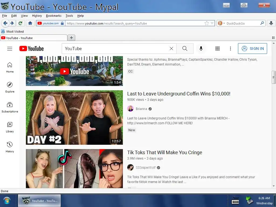Viewport: 276px width, 207px height.
Task: Open the Tik Toks That Will Make You Cringe title
Action: (165, 153)
